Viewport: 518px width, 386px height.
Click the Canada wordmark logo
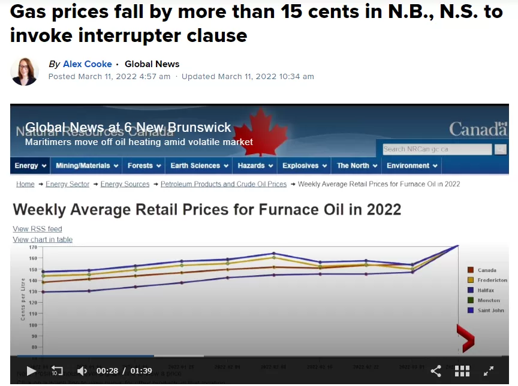pos(478,129)
